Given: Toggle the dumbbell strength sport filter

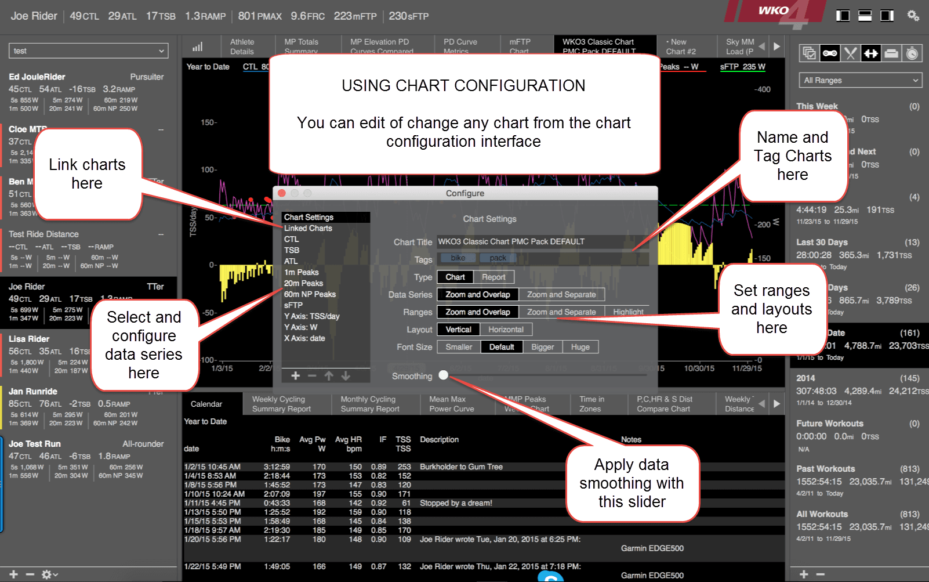Looking at the screenshot, I should [871, 53].
